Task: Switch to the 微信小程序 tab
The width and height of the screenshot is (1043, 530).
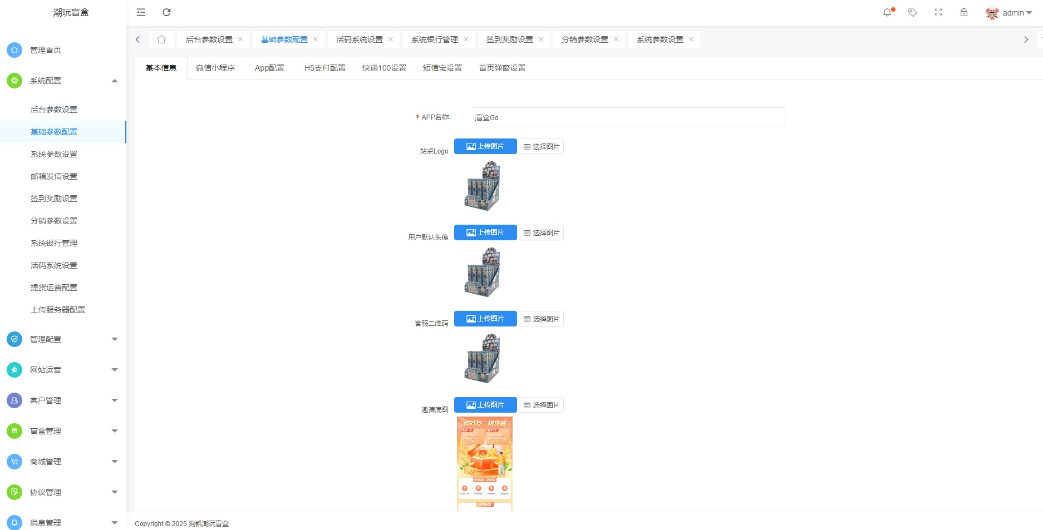Action: coord(215,68)
